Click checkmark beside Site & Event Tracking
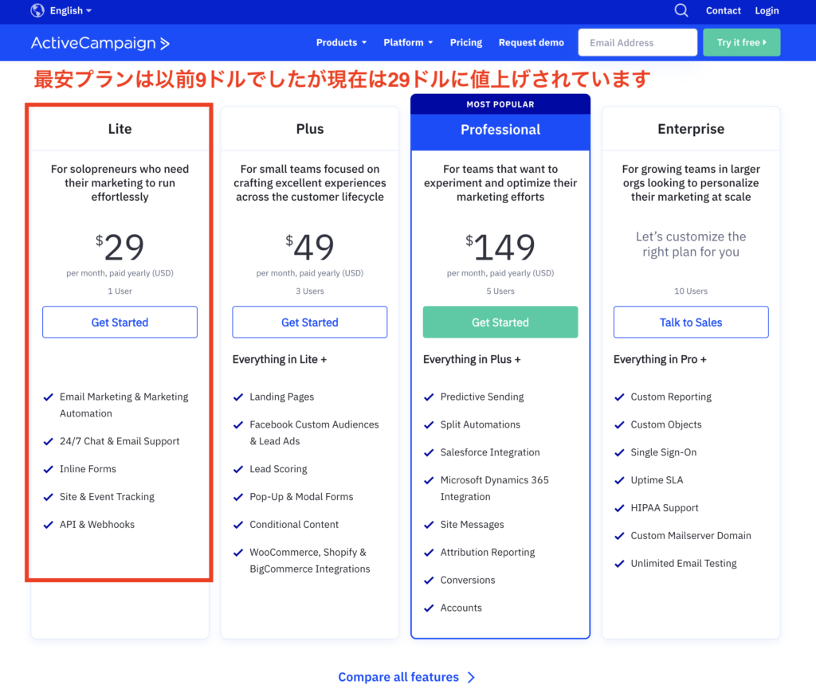Screen dimensions: 816x692 (x=48, y=497)
